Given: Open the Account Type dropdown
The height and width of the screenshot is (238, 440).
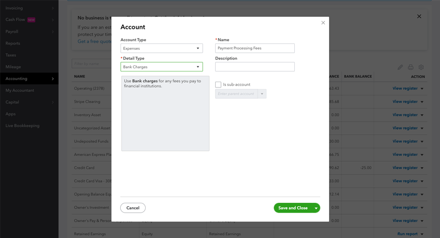Looking at the screenshot, I should click(x=161, y=48).
